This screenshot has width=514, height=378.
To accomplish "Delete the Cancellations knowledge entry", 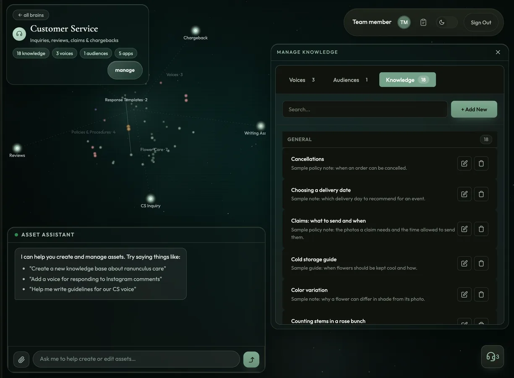I will click(481, 163).
